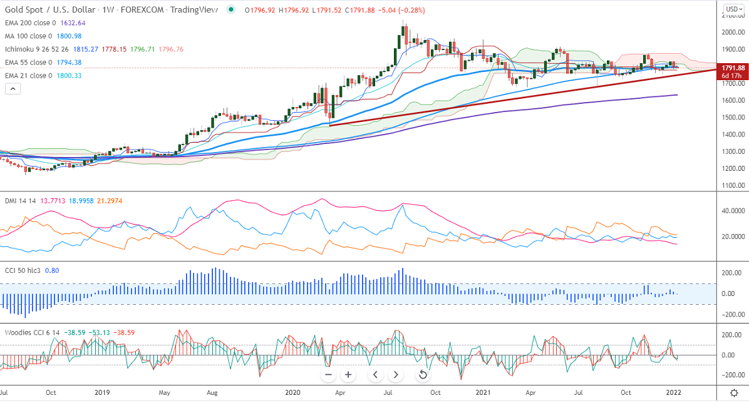749x403 pixels.
Task: Select the MA 100 close indicator legend
Action: [x=29, y=36]
